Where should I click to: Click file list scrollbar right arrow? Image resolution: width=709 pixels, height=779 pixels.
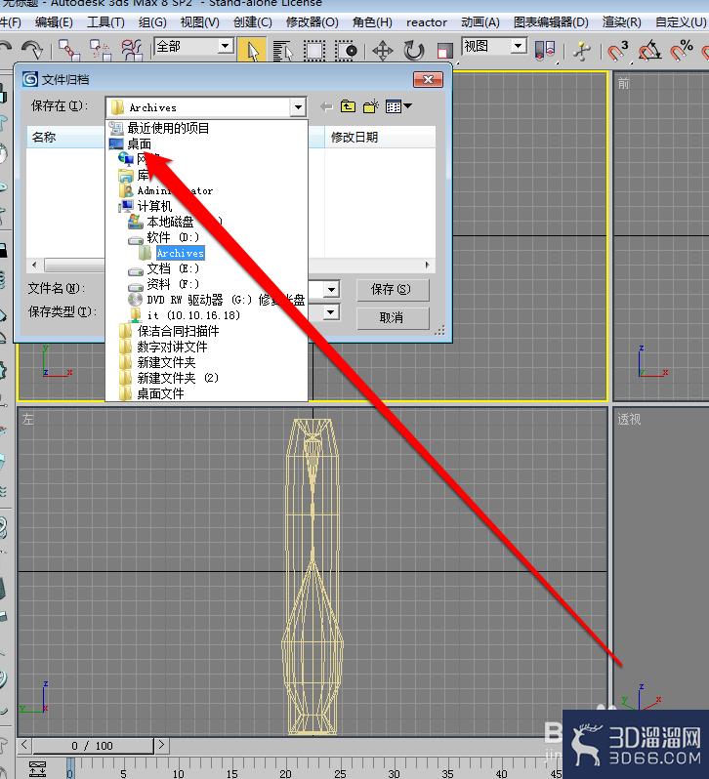[428, 266]
